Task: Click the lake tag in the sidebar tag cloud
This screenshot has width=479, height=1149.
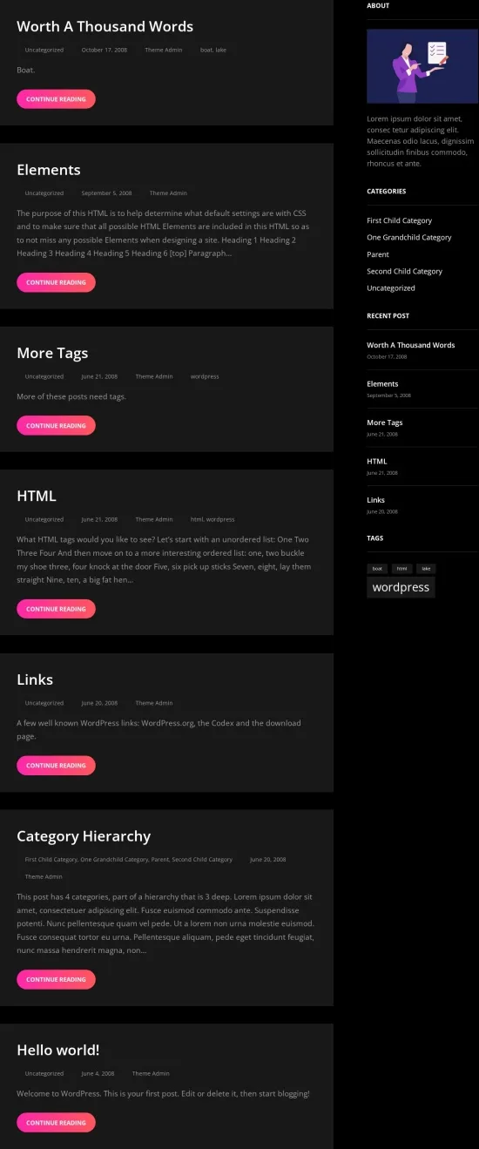Action: (x=426, y=568)
